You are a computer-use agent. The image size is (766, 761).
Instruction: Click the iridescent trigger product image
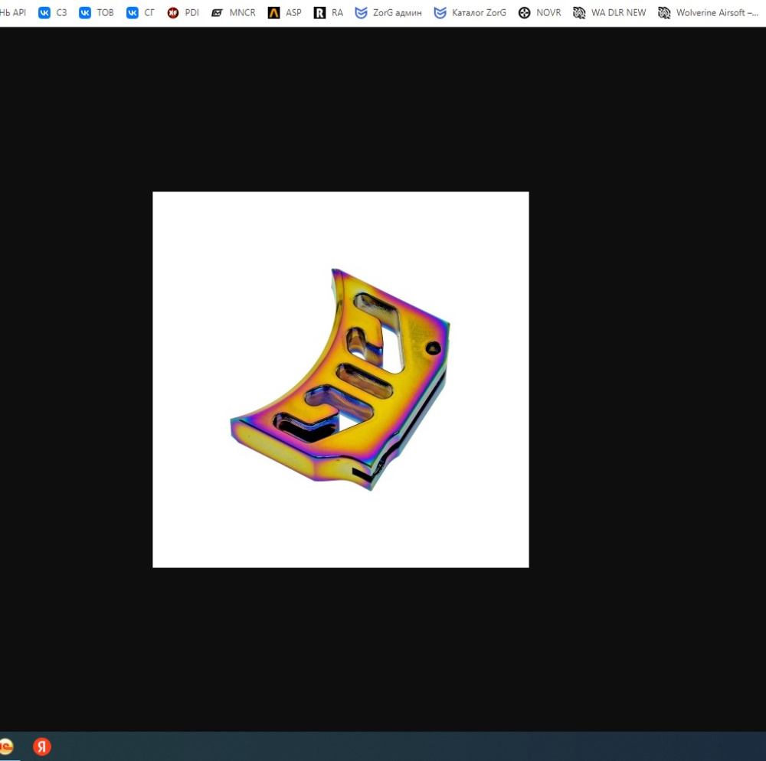tap(341, 379)
